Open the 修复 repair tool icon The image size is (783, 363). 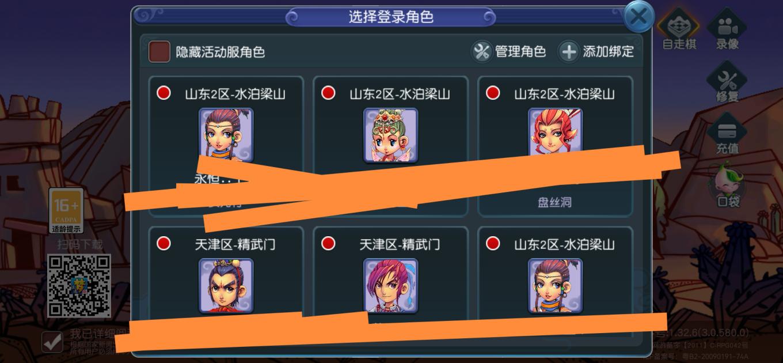[727, 81]
